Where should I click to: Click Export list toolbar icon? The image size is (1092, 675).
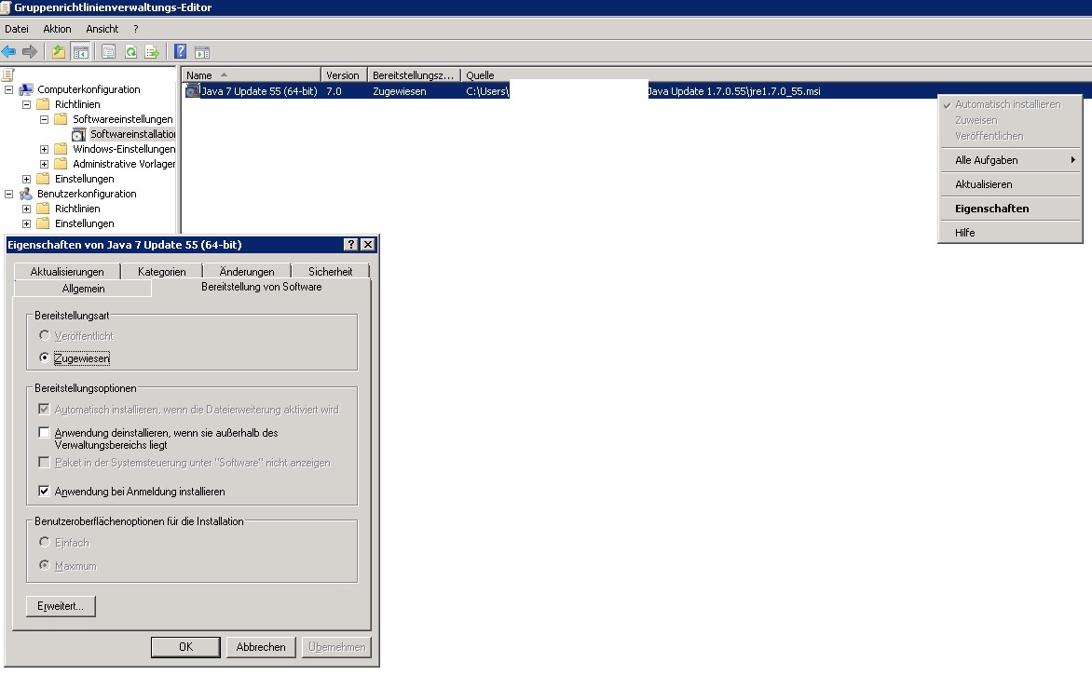pyautogui.click(x=152, y=51)
